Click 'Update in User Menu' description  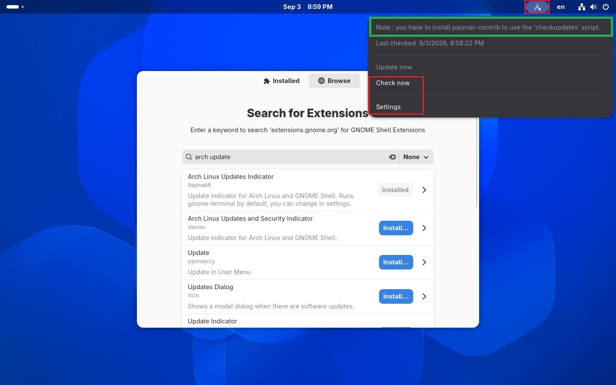(x=219, y=272)
